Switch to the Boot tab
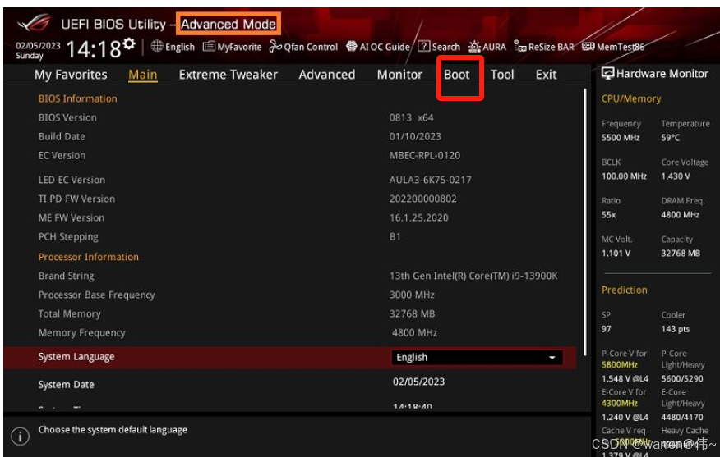Screen dimensions: 720x457 click(457, 75)
